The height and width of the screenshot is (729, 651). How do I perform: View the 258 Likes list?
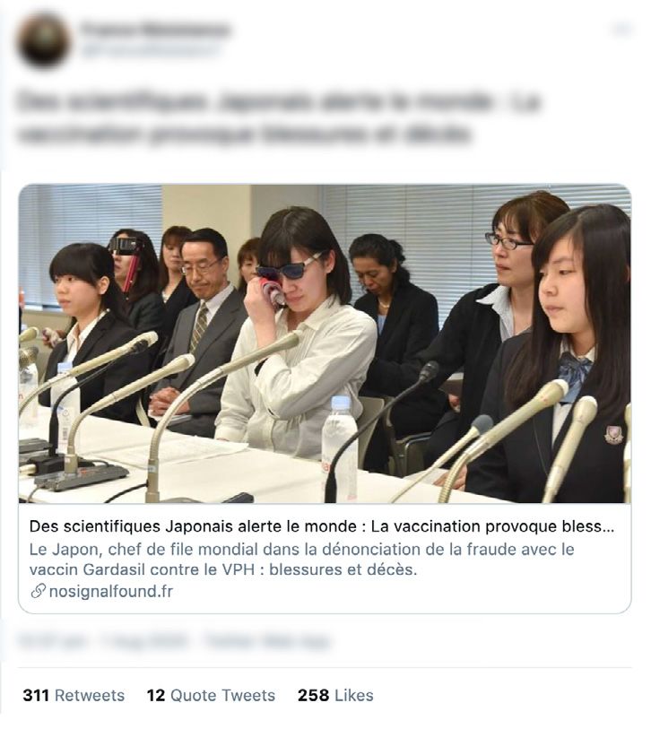(x=335, y=696)
